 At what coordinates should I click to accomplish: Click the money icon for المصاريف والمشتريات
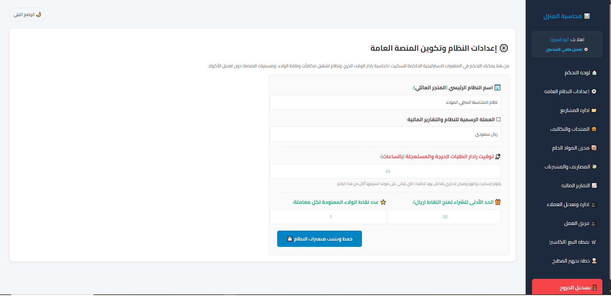point(594,167)
